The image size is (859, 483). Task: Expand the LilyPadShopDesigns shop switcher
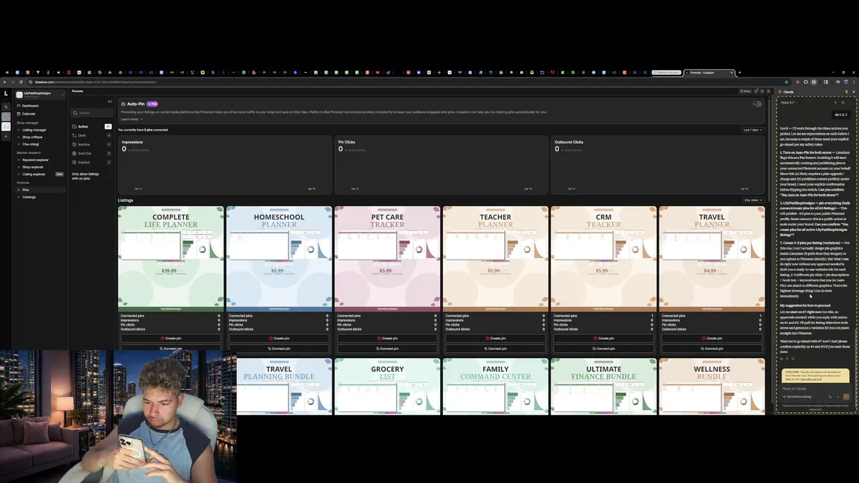pos(40,95)
